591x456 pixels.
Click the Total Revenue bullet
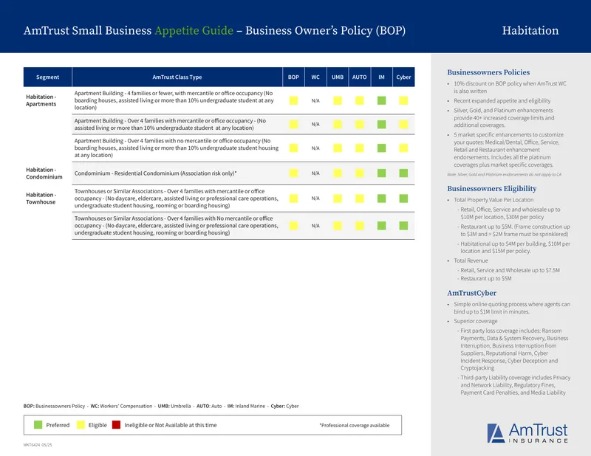(x=471, y=260)
